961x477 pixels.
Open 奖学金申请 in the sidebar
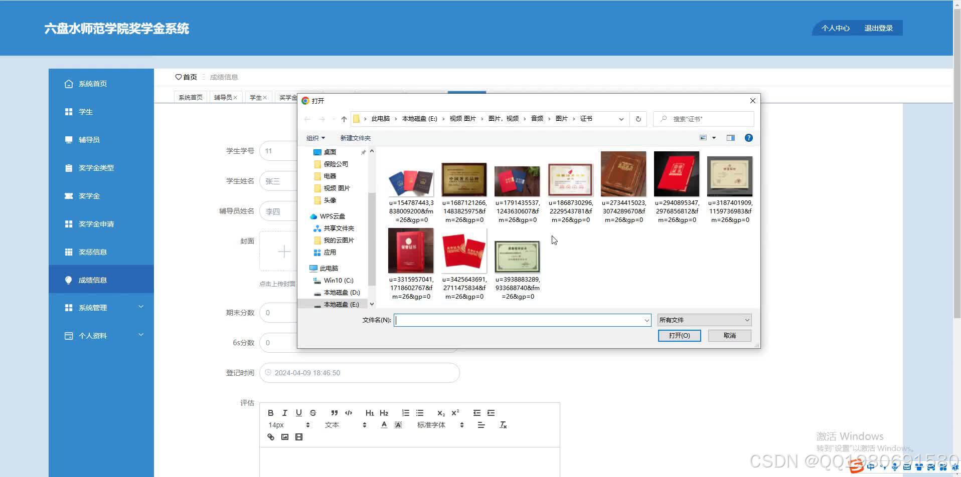click(x=101, y=224)
